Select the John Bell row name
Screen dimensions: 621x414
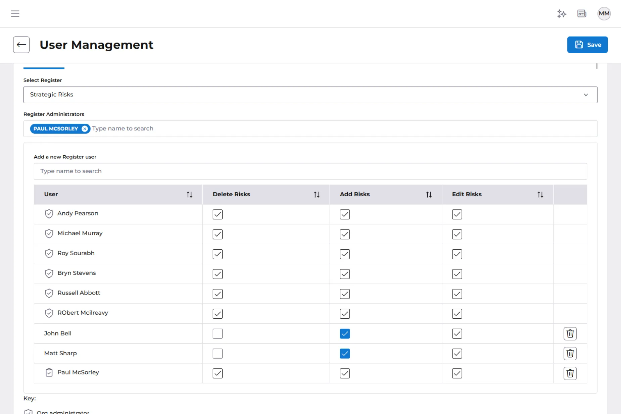(58, 333)
